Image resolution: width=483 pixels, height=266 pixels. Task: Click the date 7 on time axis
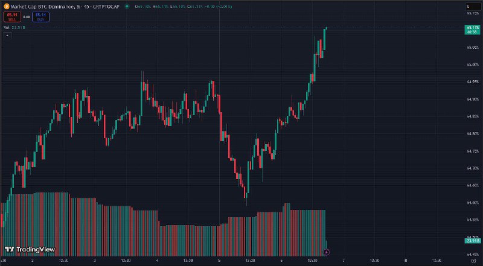(344, 260)
